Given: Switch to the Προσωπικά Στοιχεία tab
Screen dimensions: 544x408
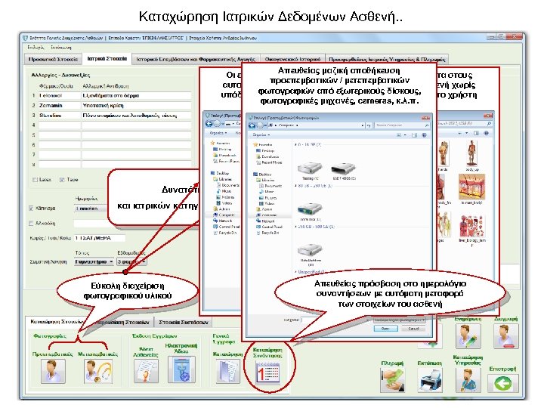Looking at the screenshot, I should [53, 60].
